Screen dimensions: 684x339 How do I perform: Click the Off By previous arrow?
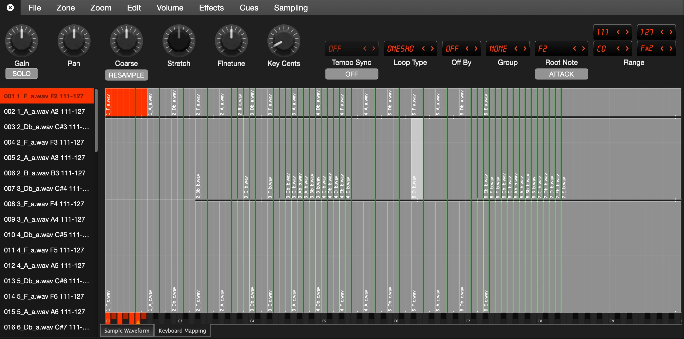click(467, 49)
